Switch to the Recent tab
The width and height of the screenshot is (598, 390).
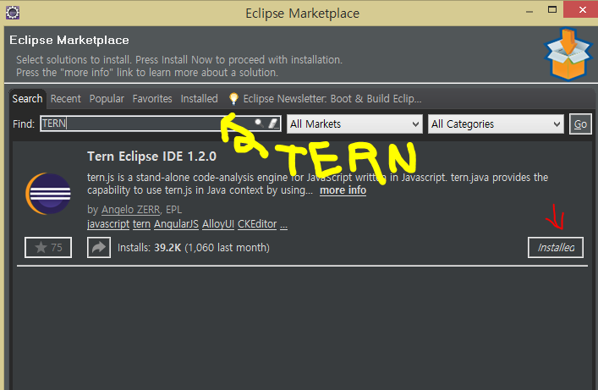point(66,99)
